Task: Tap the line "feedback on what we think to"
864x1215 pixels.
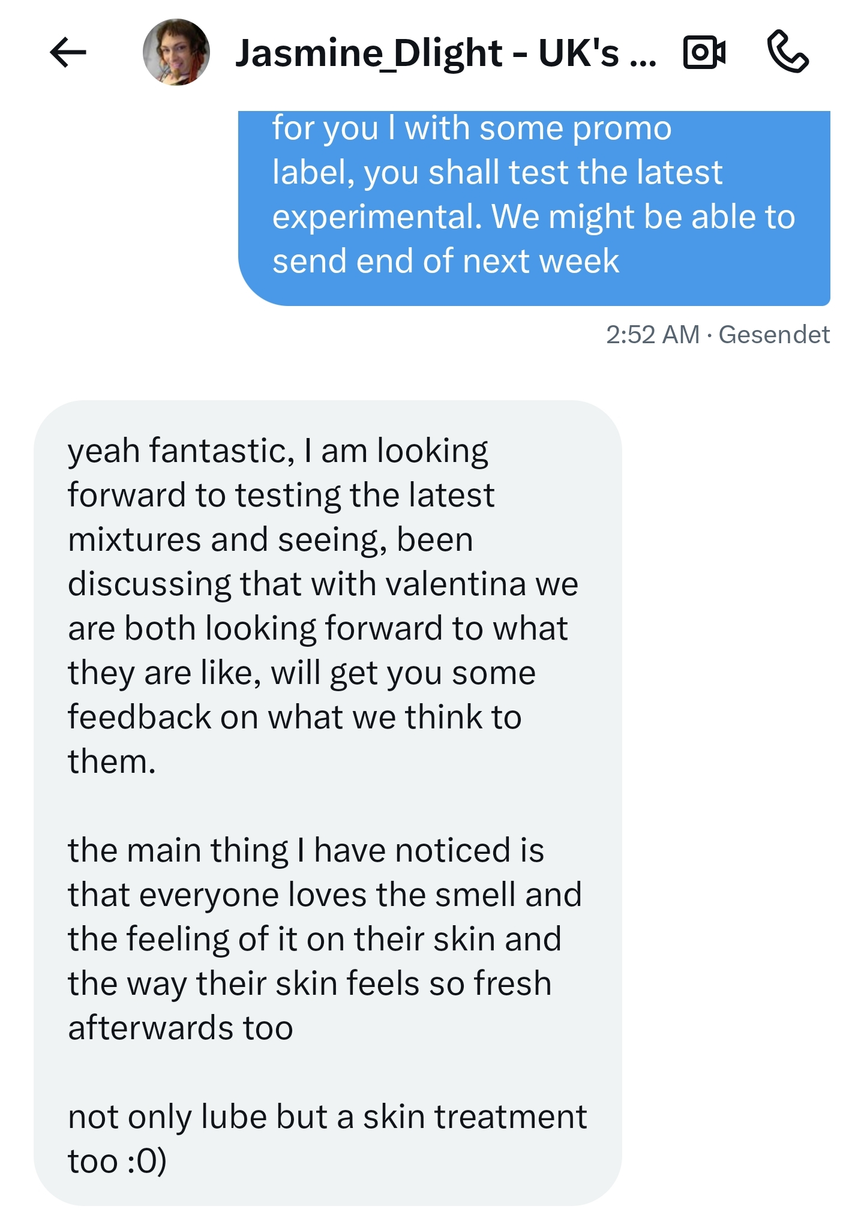Action: pos(295,717)
